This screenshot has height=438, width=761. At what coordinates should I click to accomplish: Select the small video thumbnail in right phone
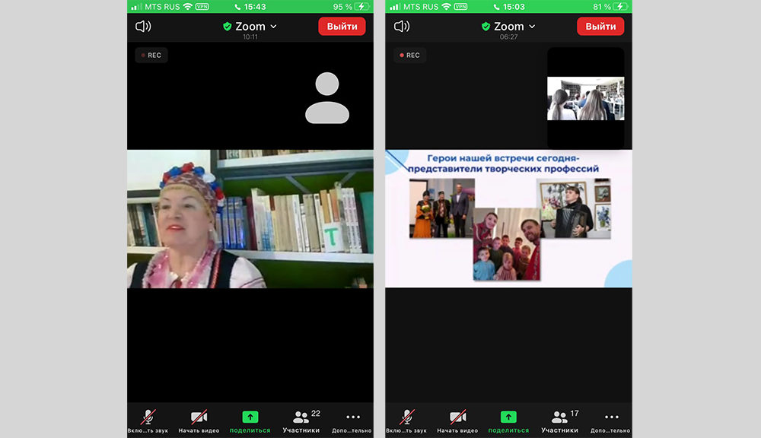(x=585, y=98)
